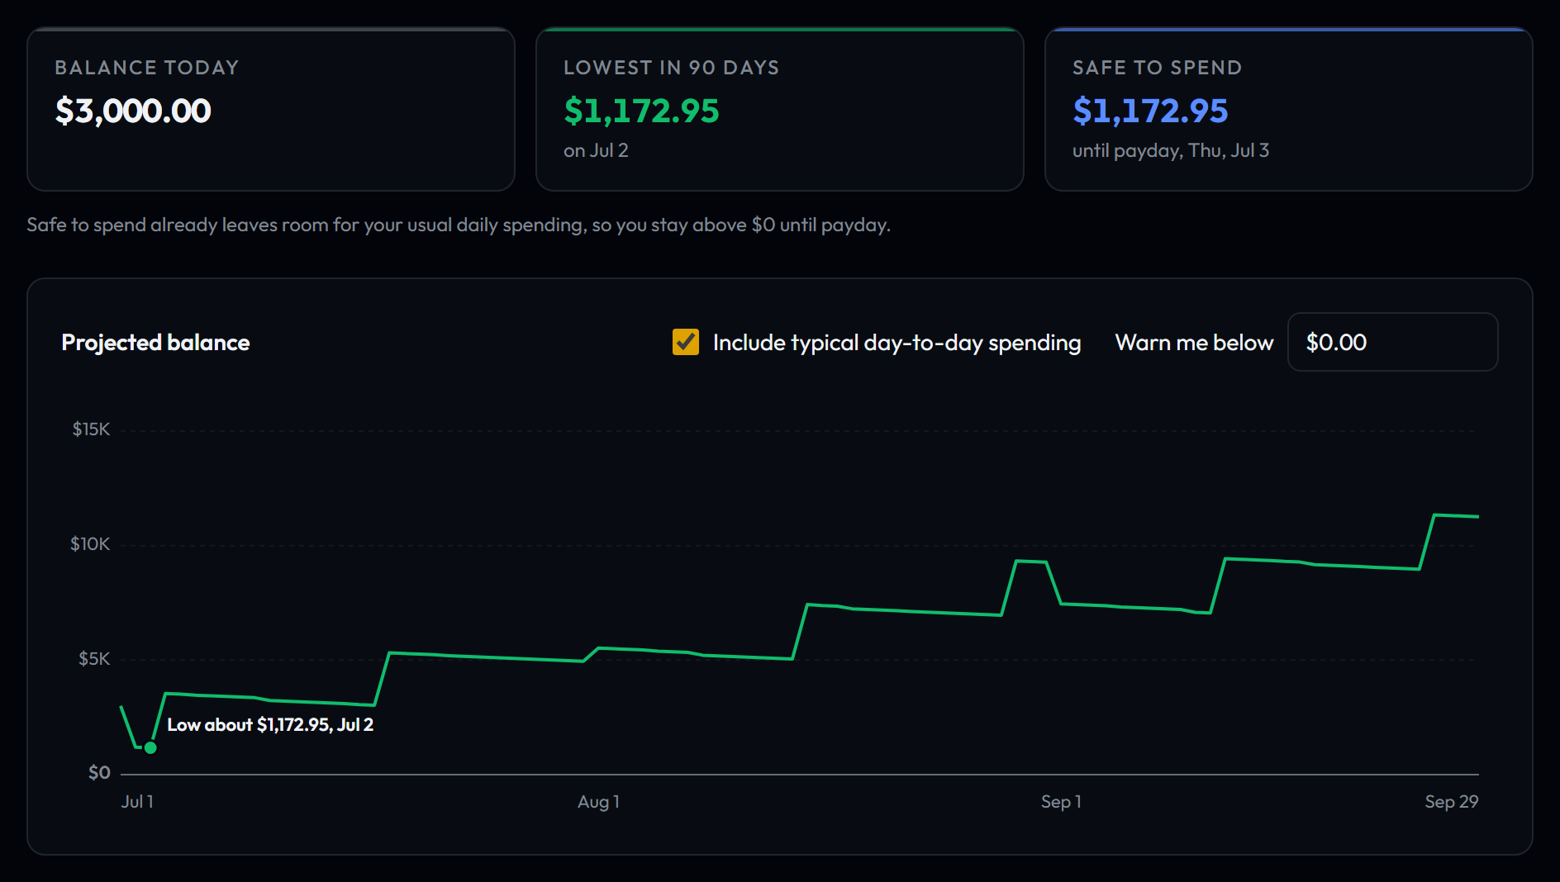The height and width of the screenshot is (882, 1560).
Task: Select the green low-point marker on chart
Action: (x=150, y=747)
